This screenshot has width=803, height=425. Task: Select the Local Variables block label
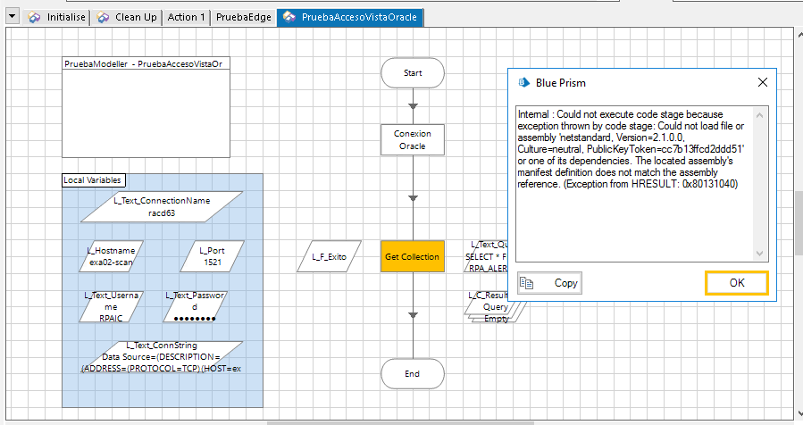(x=93, y=180)
